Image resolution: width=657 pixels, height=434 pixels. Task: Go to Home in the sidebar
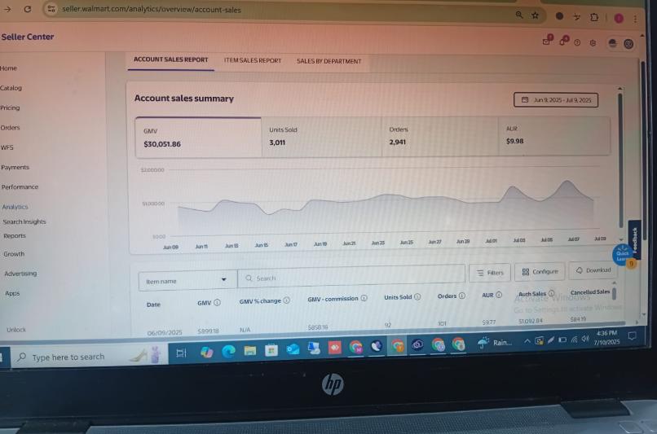[8, 68]
